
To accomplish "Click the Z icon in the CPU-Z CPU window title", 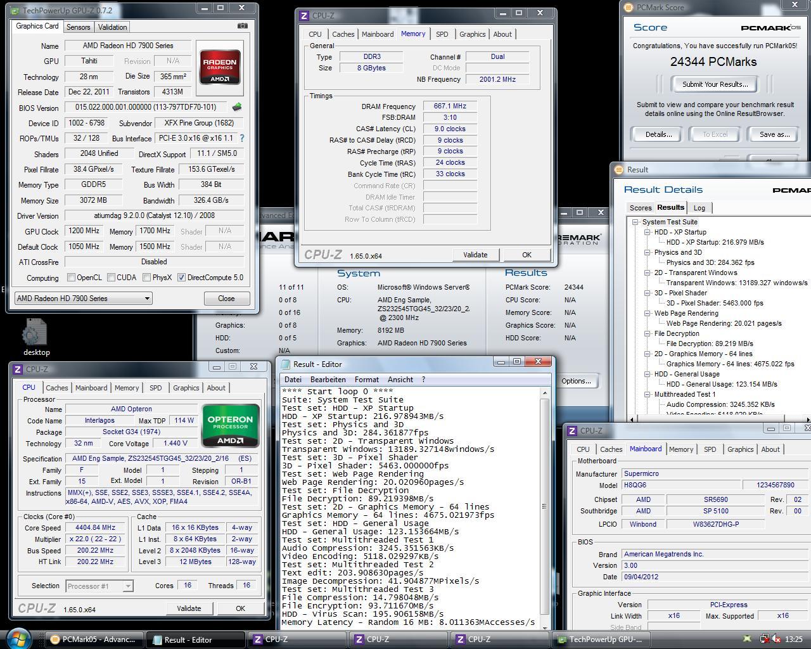I will (x=17, y=369).
